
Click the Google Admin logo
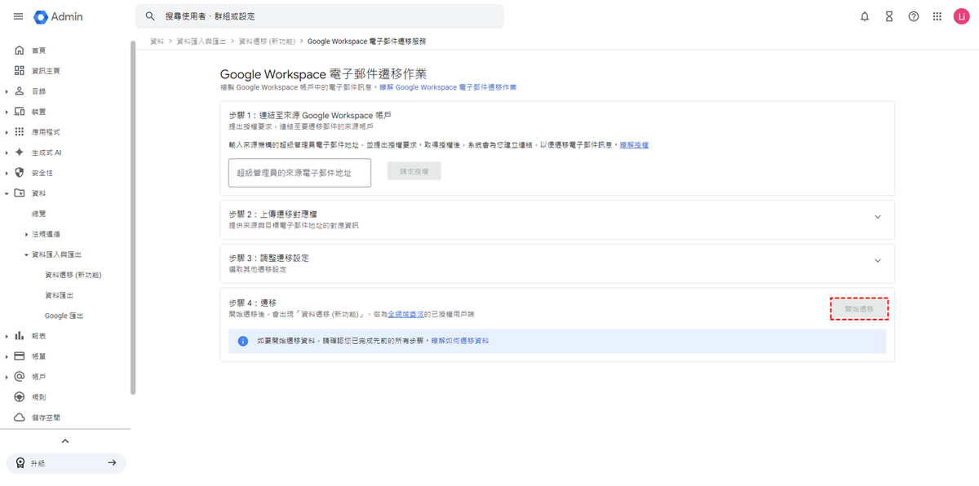58,16
